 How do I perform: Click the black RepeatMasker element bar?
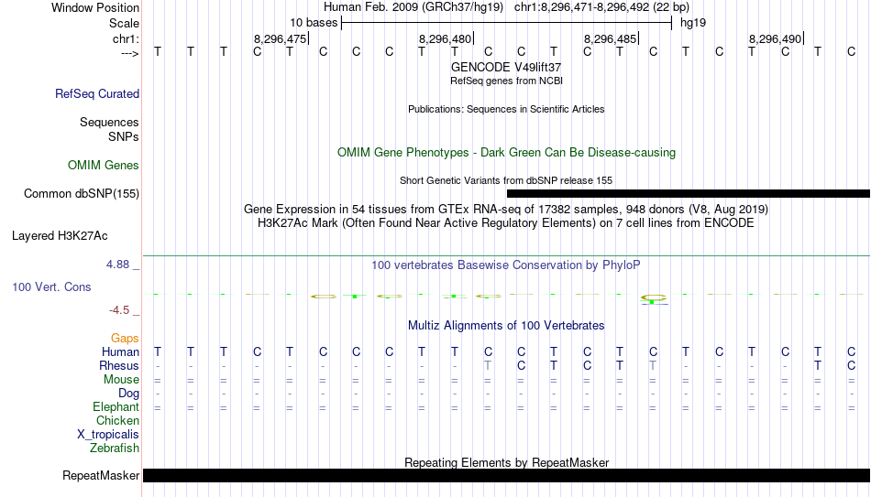pos(507,475)
